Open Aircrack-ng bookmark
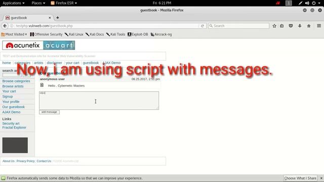Screen dimensions: 324x182 (x=161, y=34)
